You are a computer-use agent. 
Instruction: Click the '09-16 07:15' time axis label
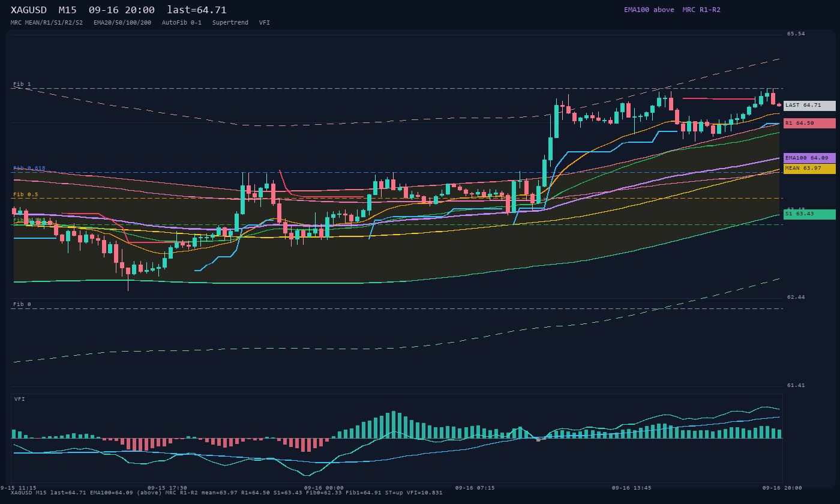[475, 488]
